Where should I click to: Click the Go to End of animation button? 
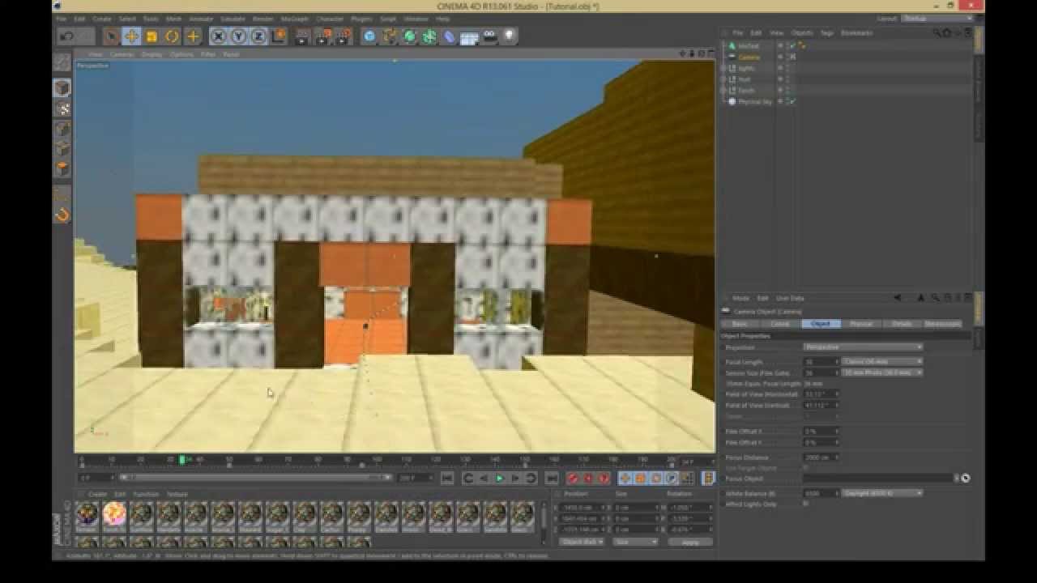(552, 479)
